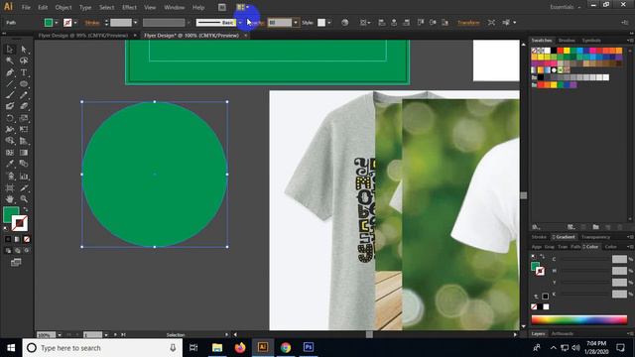Select the Blend tool
Viewport: 635px width, 357px height.
[24, 164]
